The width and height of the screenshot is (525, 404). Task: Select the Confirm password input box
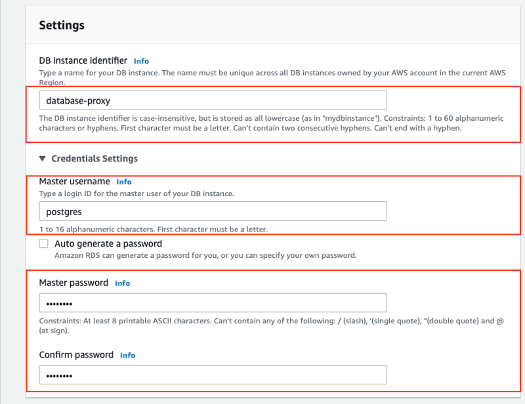click(213, 375)
